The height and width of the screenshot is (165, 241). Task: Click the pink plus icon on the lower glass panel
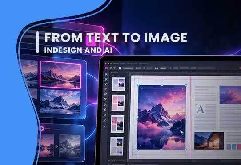coord(42,128)
